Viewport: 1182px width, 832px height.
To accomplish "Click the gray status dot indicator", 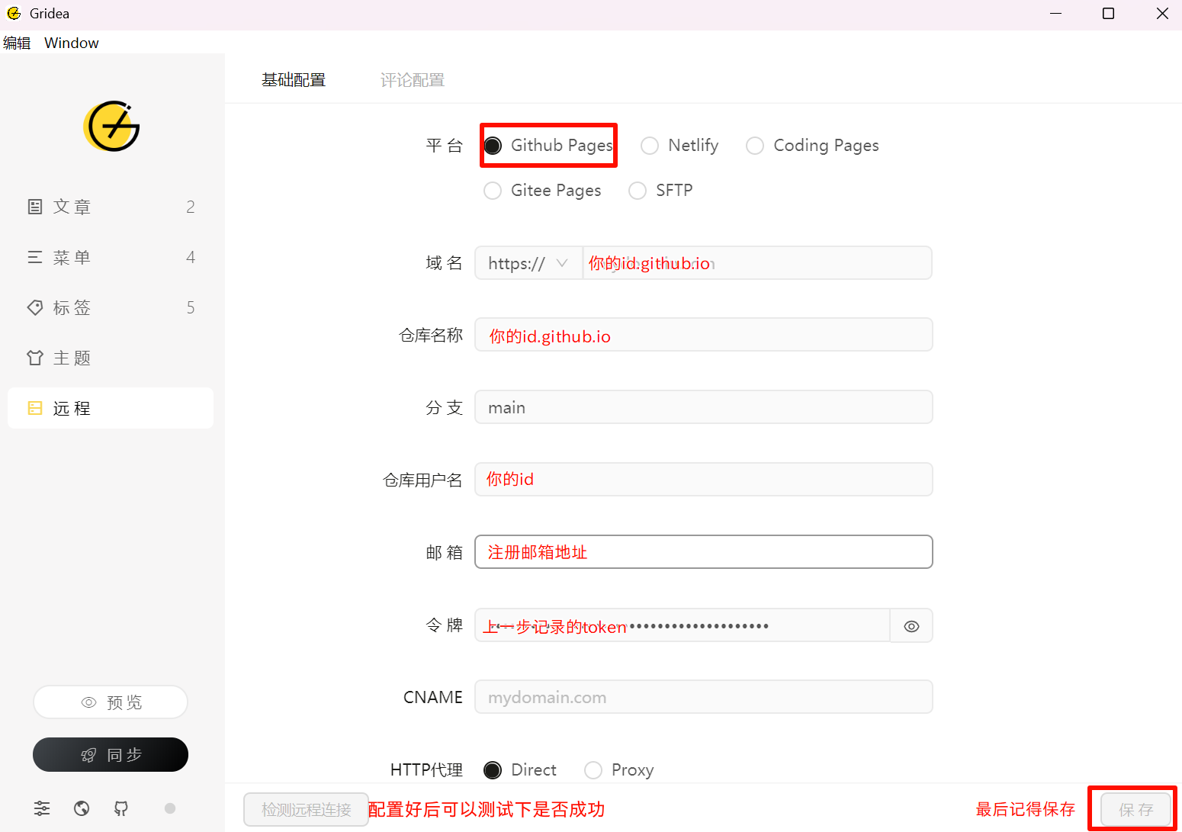I will point(170,808).
